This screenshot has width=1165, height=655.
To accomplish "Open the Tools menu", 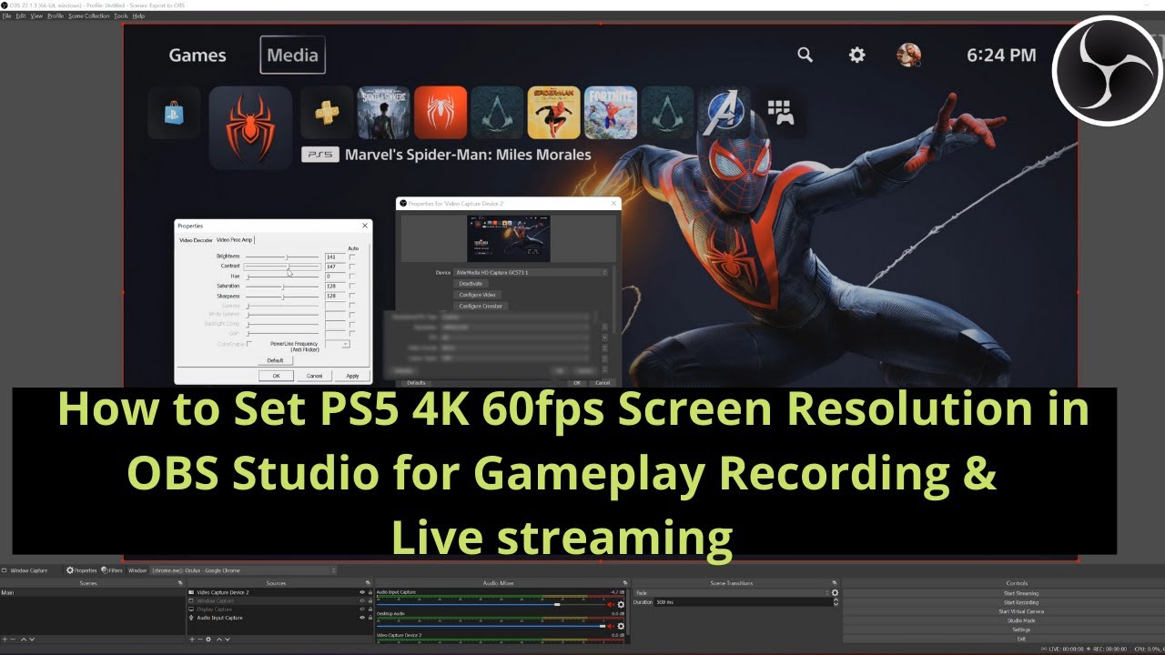I will coord(121,15).
